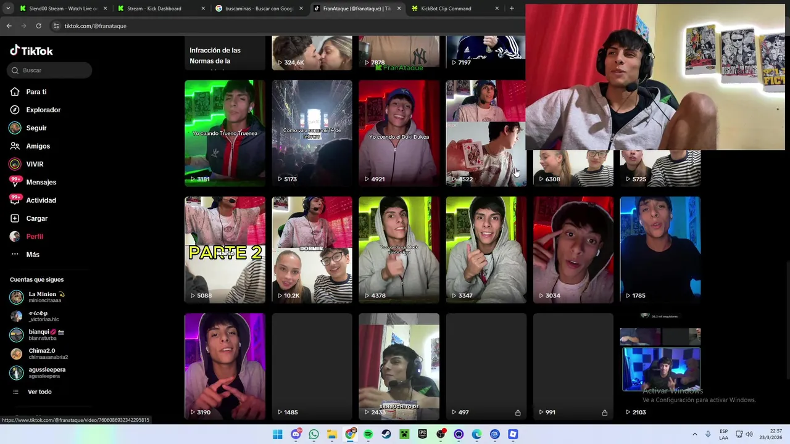Image resolution: width=790 pixels, height=444 pixels.
Task: Open the video with 5725 views
Action: (660, 168)
